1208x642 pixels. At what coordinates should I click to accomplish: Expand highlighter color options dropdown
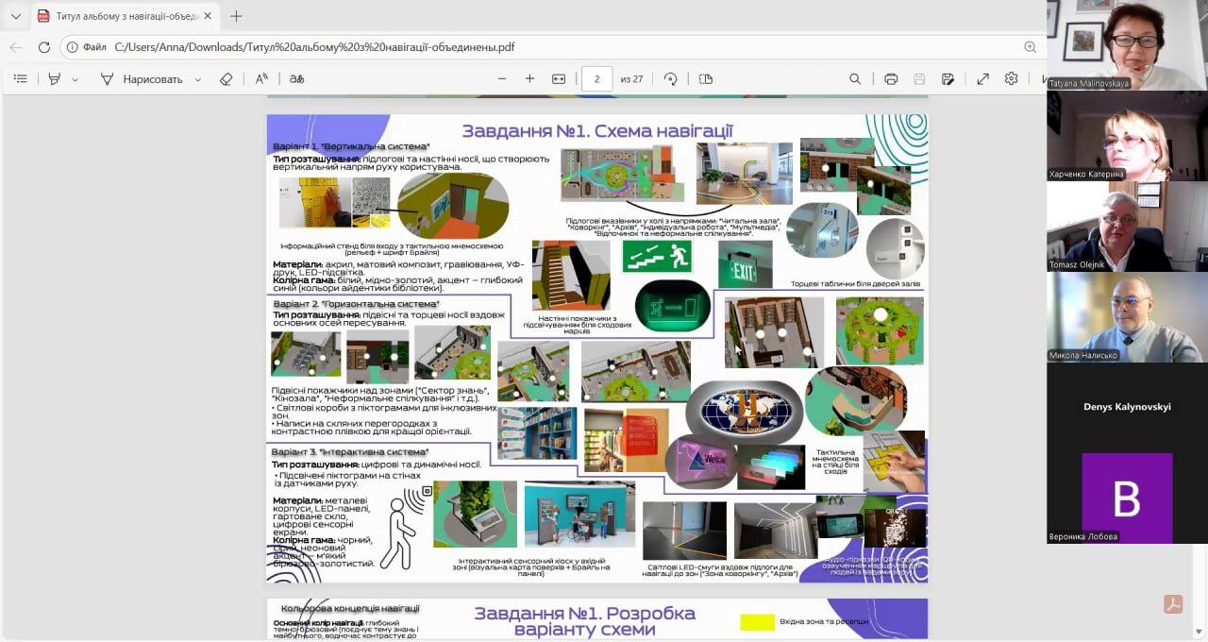tap(75, 79)
